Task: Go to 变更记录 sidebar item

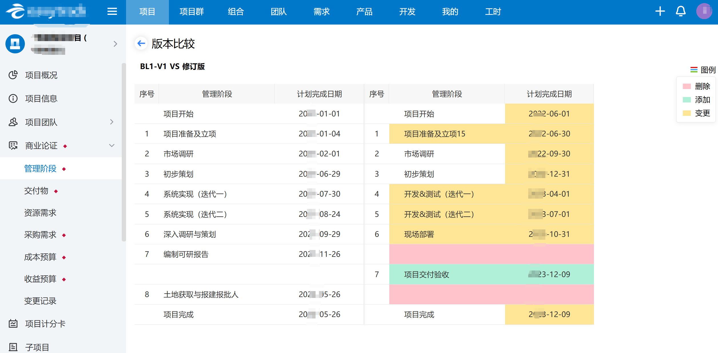Action: [x=40, y=301]
